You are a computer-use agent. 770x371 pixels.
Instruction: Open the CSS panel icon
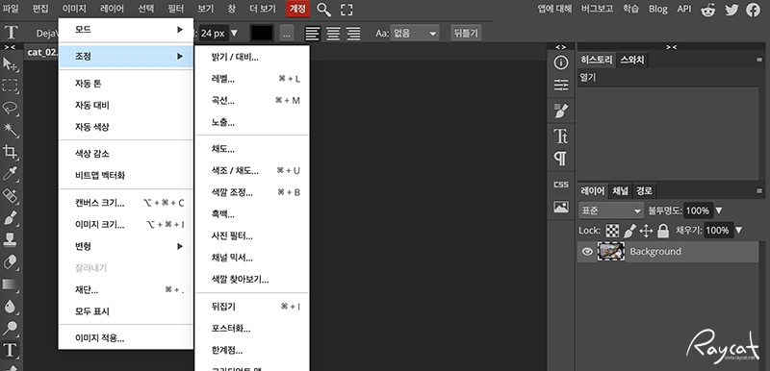561,185
